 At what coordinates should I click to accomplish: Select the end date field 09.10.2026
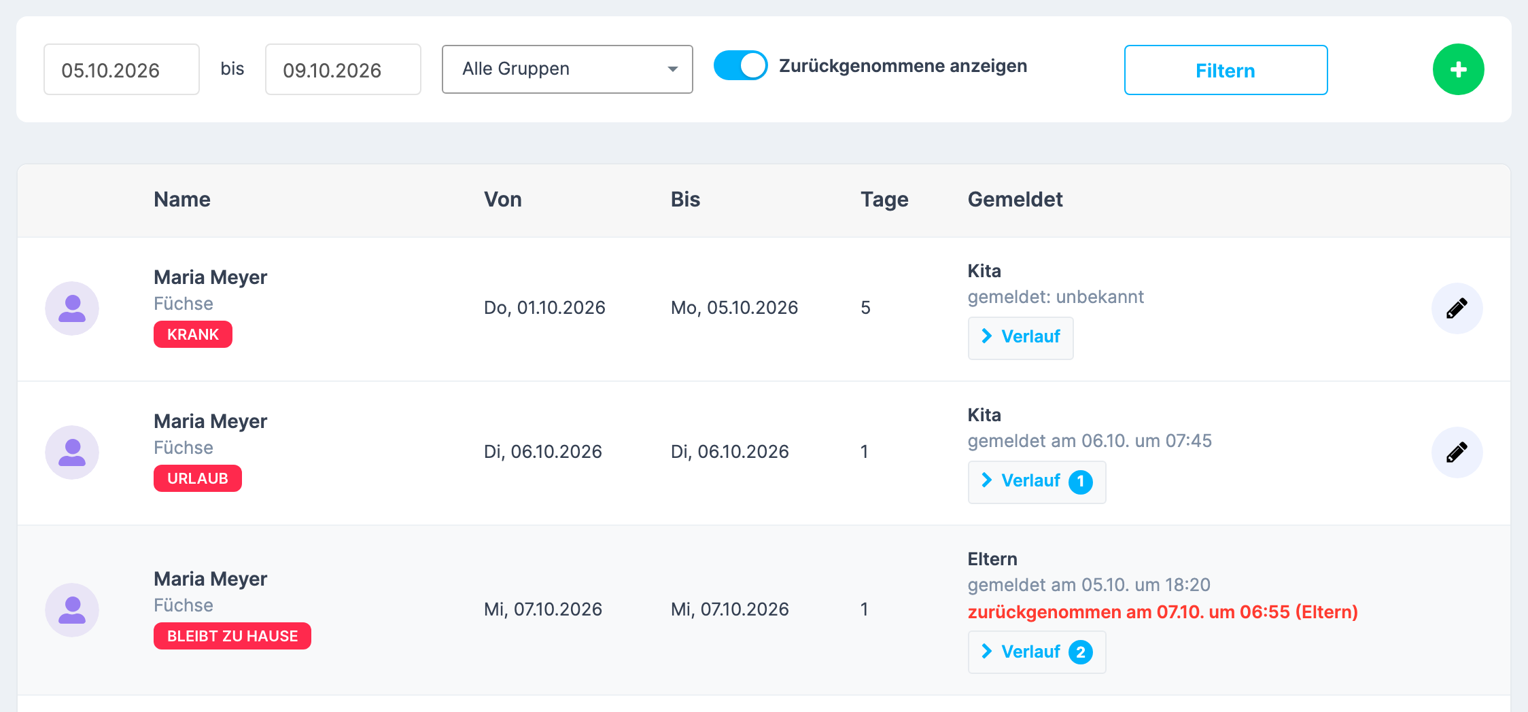(x=343, y=69)
